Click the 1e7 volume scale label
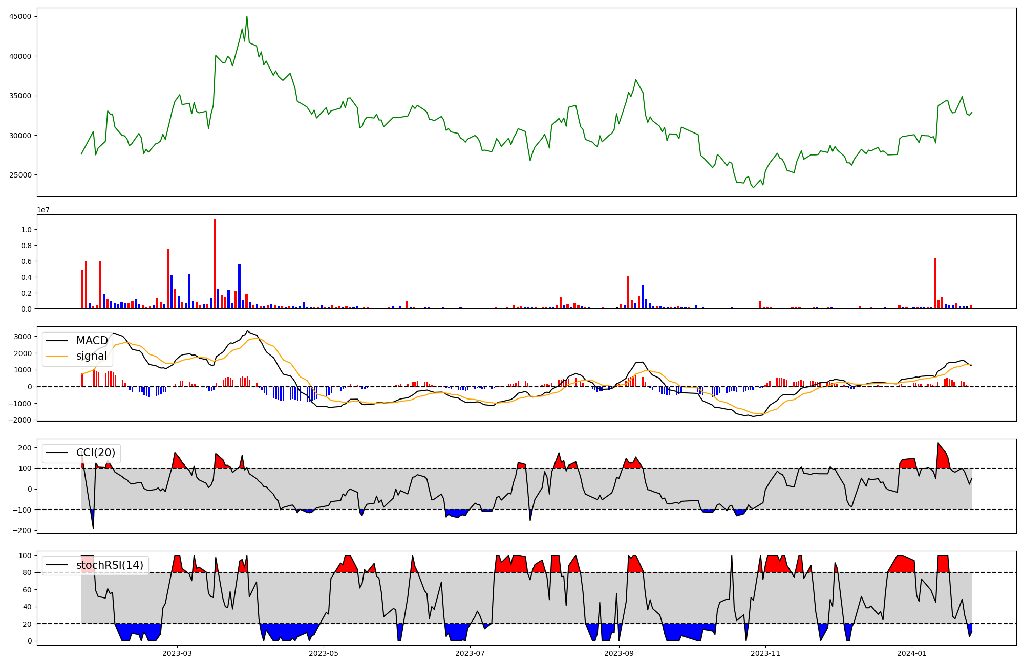 [x=43, y=210]
